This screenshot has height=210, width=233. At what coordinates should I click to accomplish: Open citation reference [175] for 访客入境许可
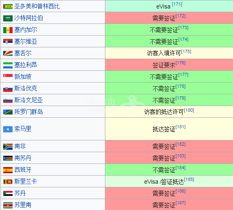tap(186, 51)
